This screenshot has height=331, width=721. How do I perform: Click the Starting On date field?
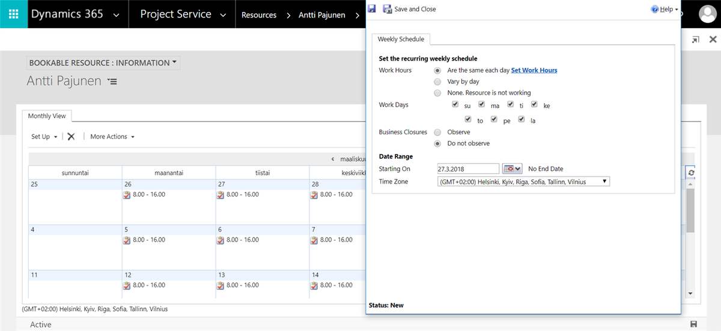tap(469, 169)
